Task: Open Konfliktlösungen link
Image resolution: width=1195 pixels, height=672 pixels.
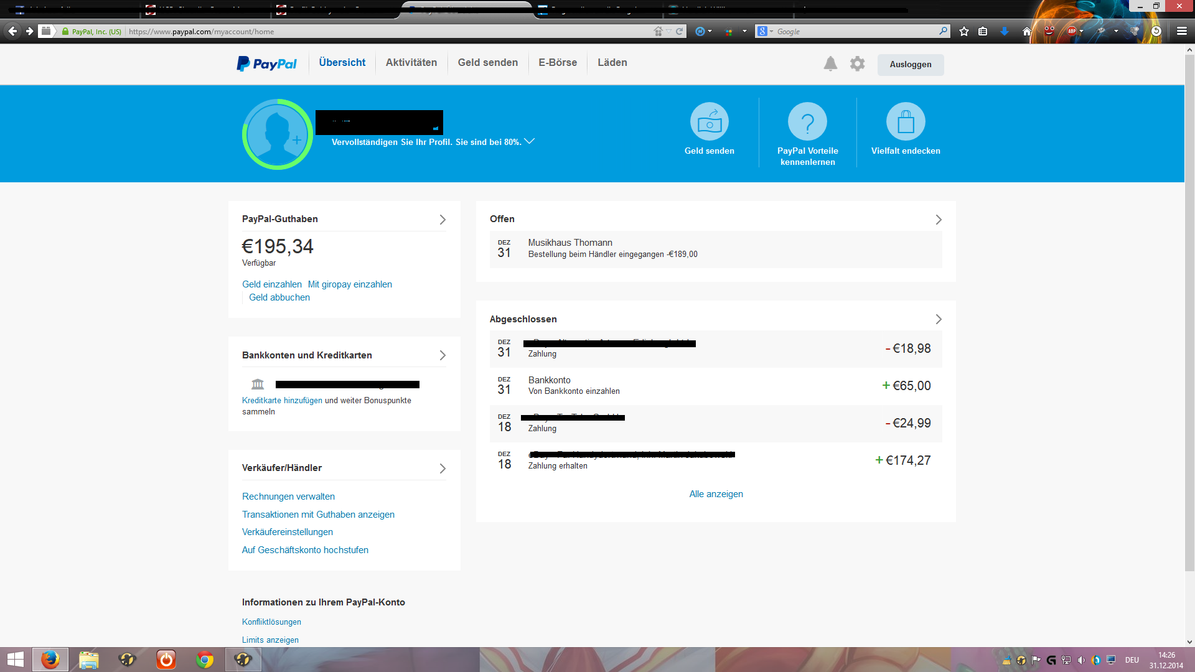Action: 271,622
